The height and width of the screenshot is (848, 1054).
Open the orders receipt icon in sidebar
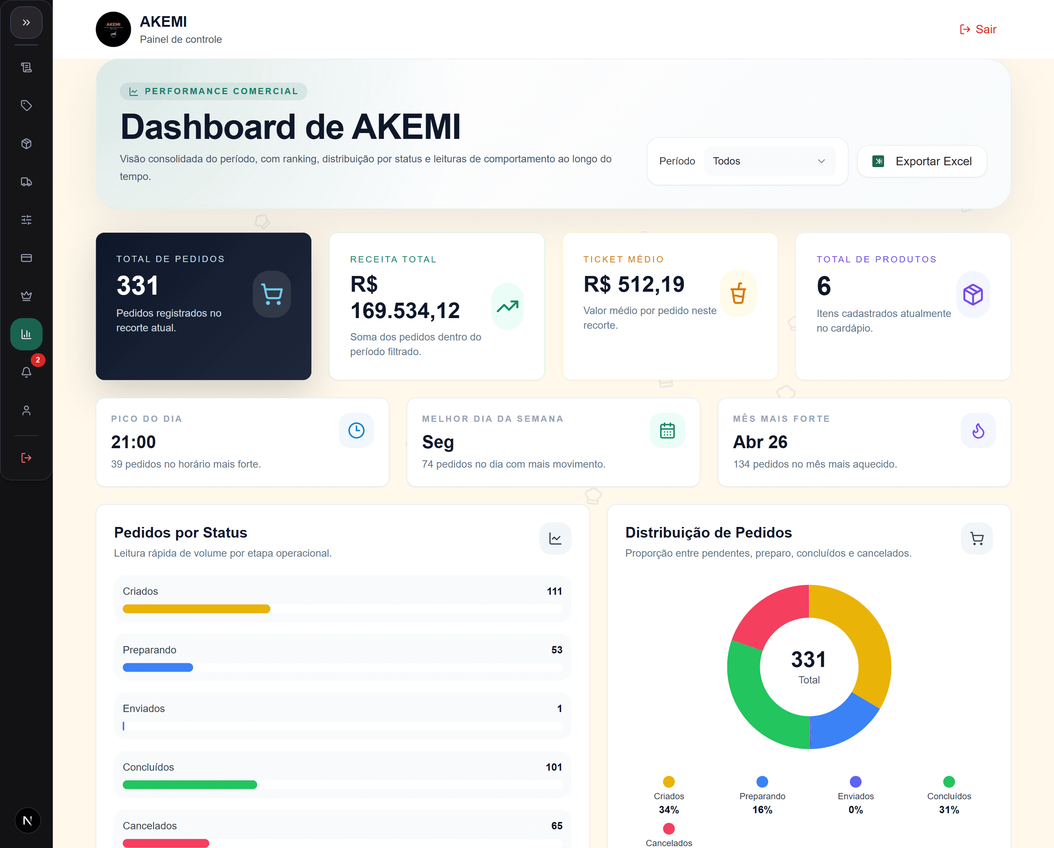(26, 67)
